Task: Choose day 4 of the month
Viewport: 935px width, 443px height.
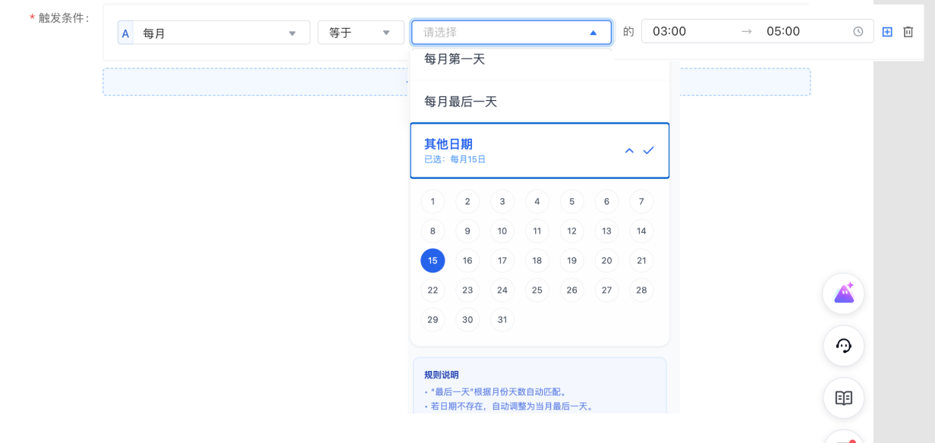Action: 537,202
